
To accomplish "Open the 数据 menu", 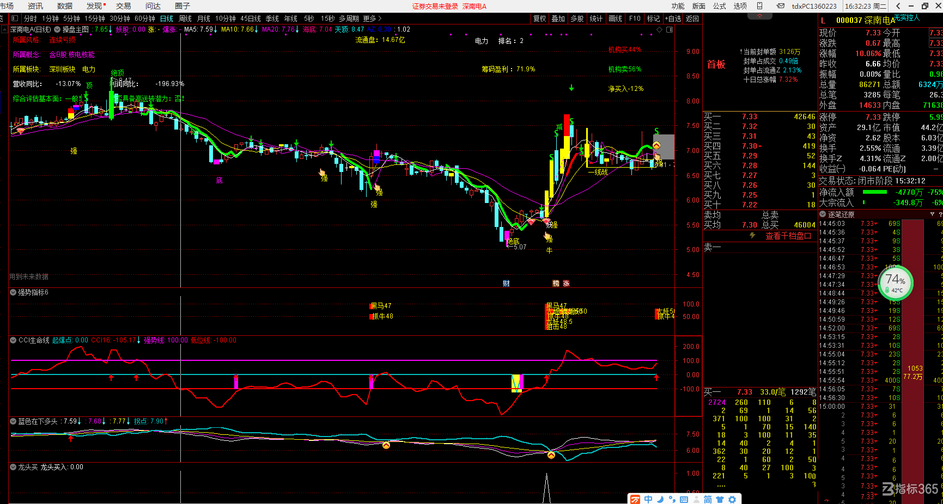I will point(65,6).
